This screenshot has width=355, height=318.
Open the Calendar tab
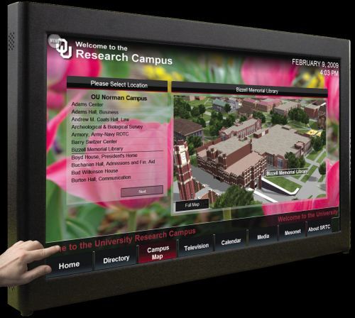click(x=231, y=241)
